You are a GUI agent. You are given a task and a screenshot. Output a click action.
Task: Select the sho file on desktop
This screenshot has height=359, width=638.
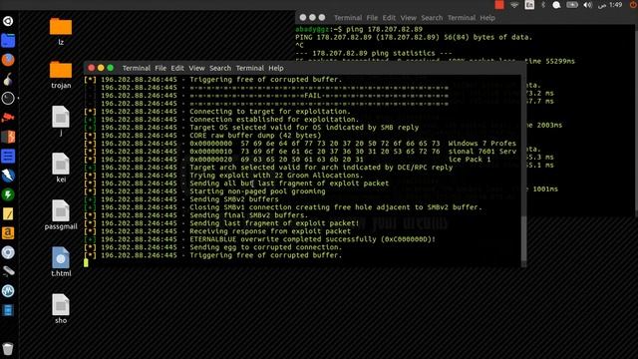click(61, 308)
